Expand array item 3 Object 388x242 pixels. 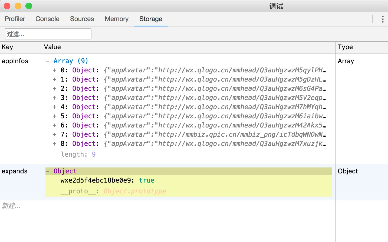[54, 98]
